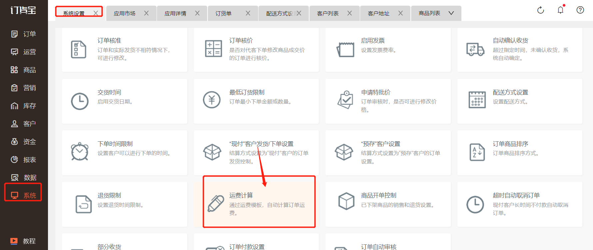This screenshot has width=593, height=250.
Task: Open the 教程 tutorial link
Action: 23,241
